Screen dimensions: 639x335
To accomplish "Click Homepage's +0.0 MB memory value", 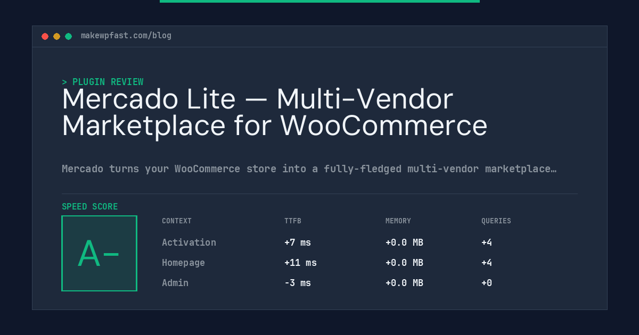I will tap(404, 263).
